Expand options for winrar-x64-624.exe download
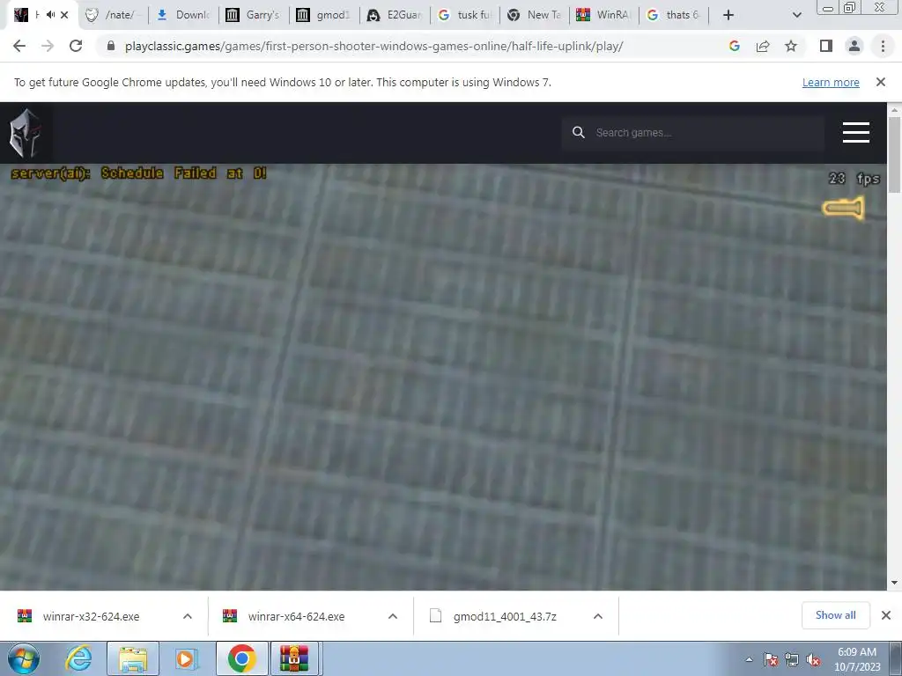Screen dimensions: 902x676 (393, 616)
